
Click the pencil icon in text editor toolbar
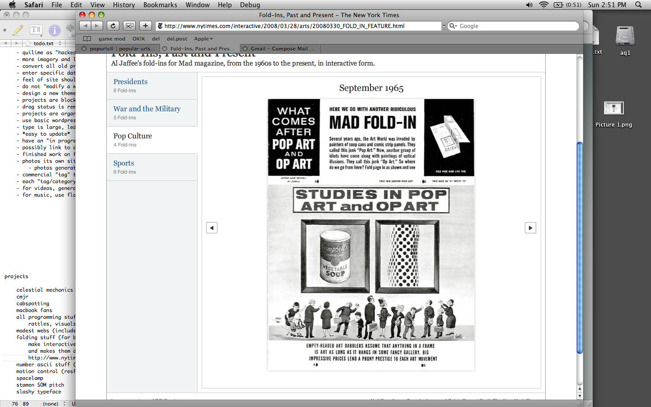[x=18, y=30]
